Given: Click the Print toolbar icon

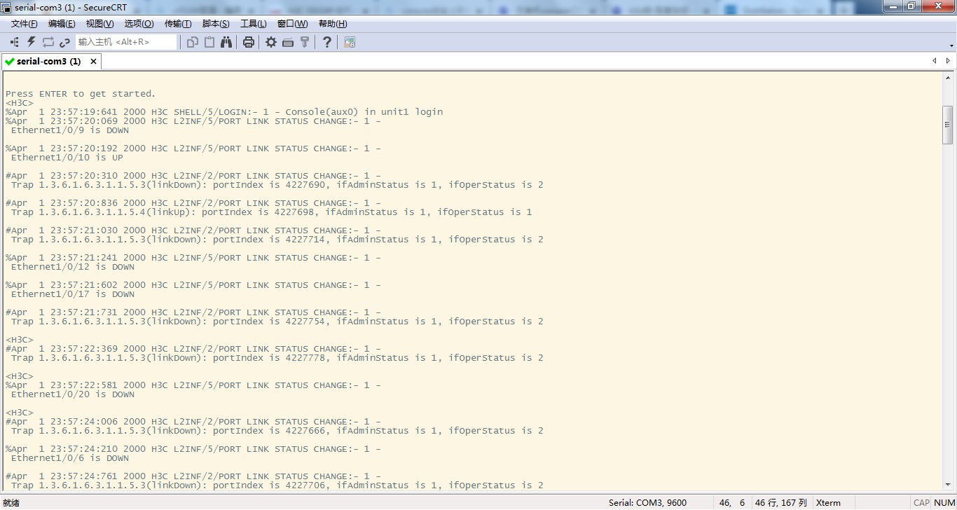Looking at the screenshot, I should pyautogui.click(x=249, y=42).
